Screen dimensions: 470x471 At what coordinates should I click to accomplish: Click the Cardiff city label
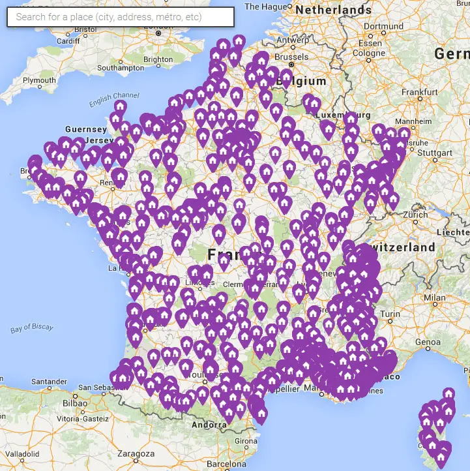68,41
